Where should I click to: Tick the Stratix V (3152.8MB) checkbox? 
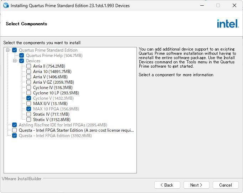point(29,120)
